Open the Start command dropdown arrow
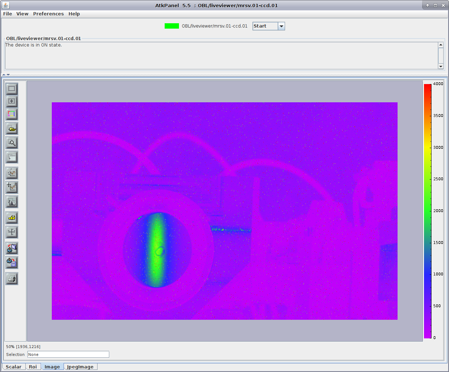 281,26
